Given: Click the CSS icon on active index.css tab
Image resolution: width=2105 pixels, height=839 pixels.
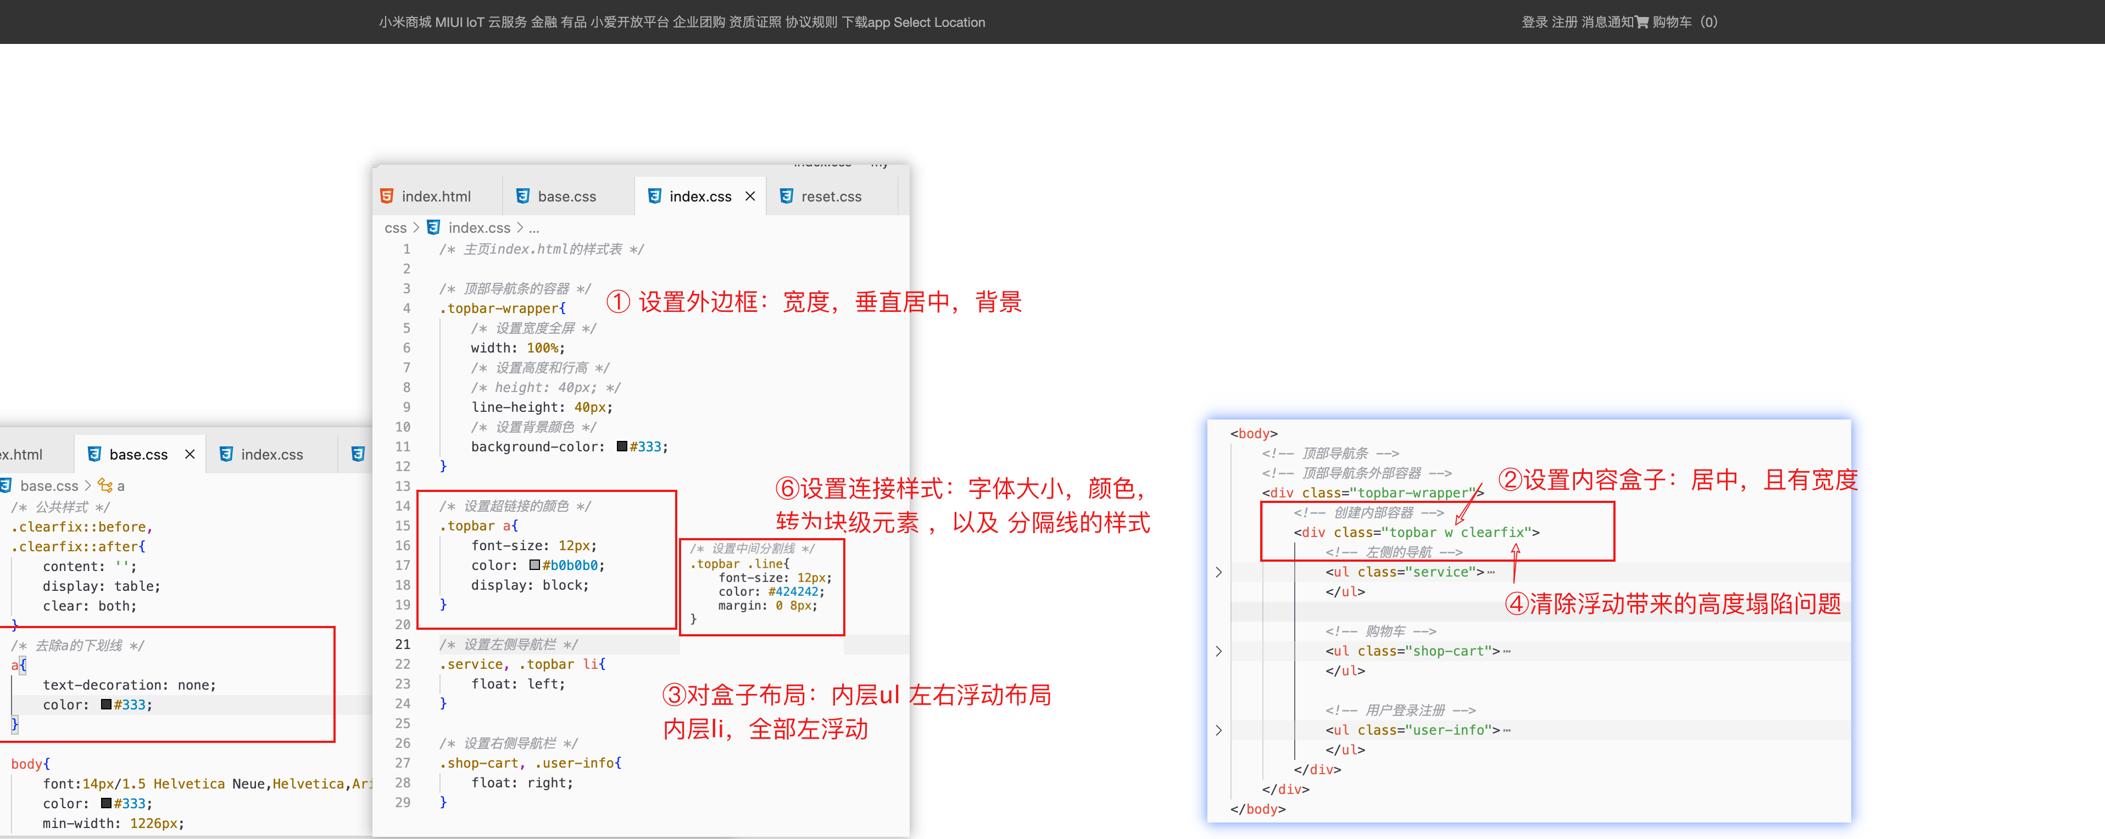Looking at the screenshot, I should coord(655,196).
